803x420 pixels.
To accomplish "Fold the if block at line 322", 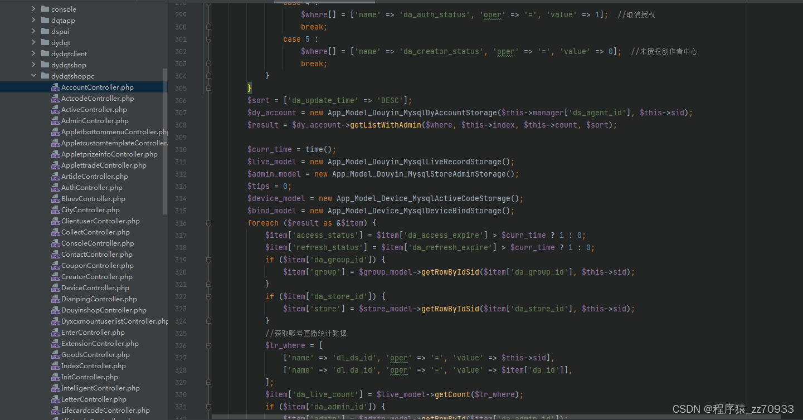I will tap(208, 296).
